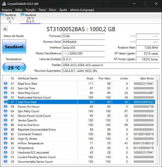Screen dimensions: 162x167
Task: Click the status orb of Device Power Cycle Count row
Action: tap(6, 116)
